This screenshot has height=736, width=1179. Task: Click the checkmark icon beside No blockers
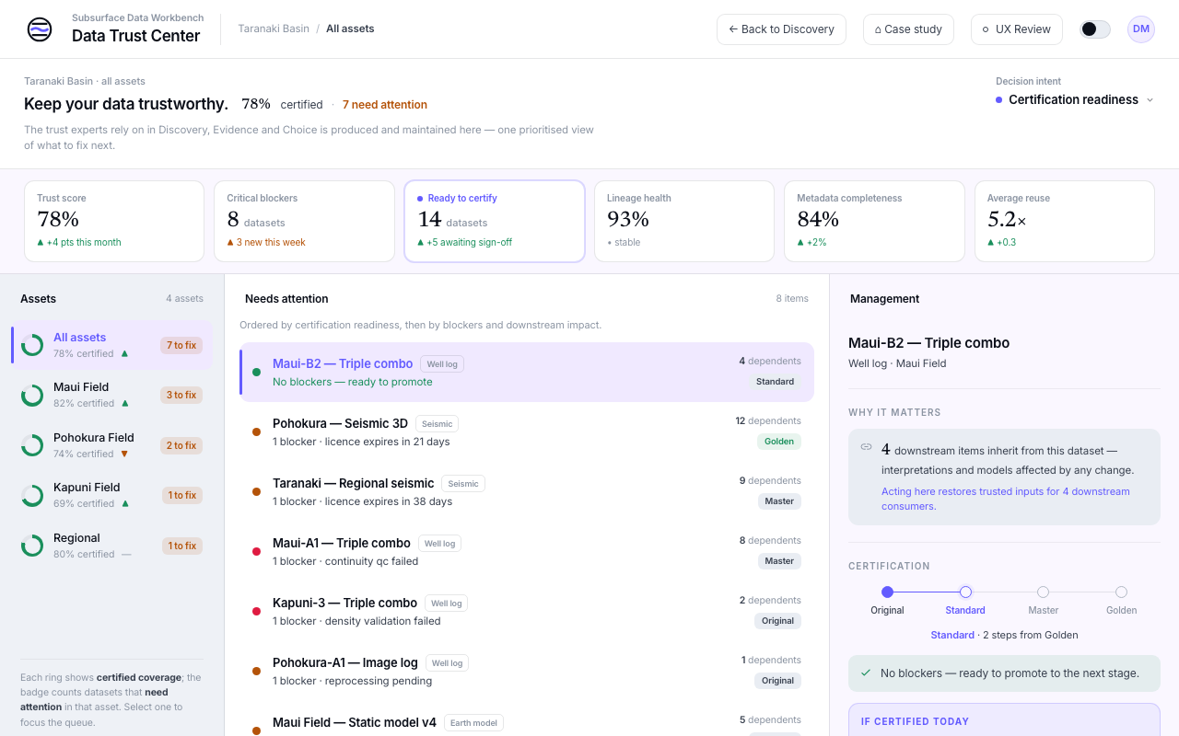(866, 673)
